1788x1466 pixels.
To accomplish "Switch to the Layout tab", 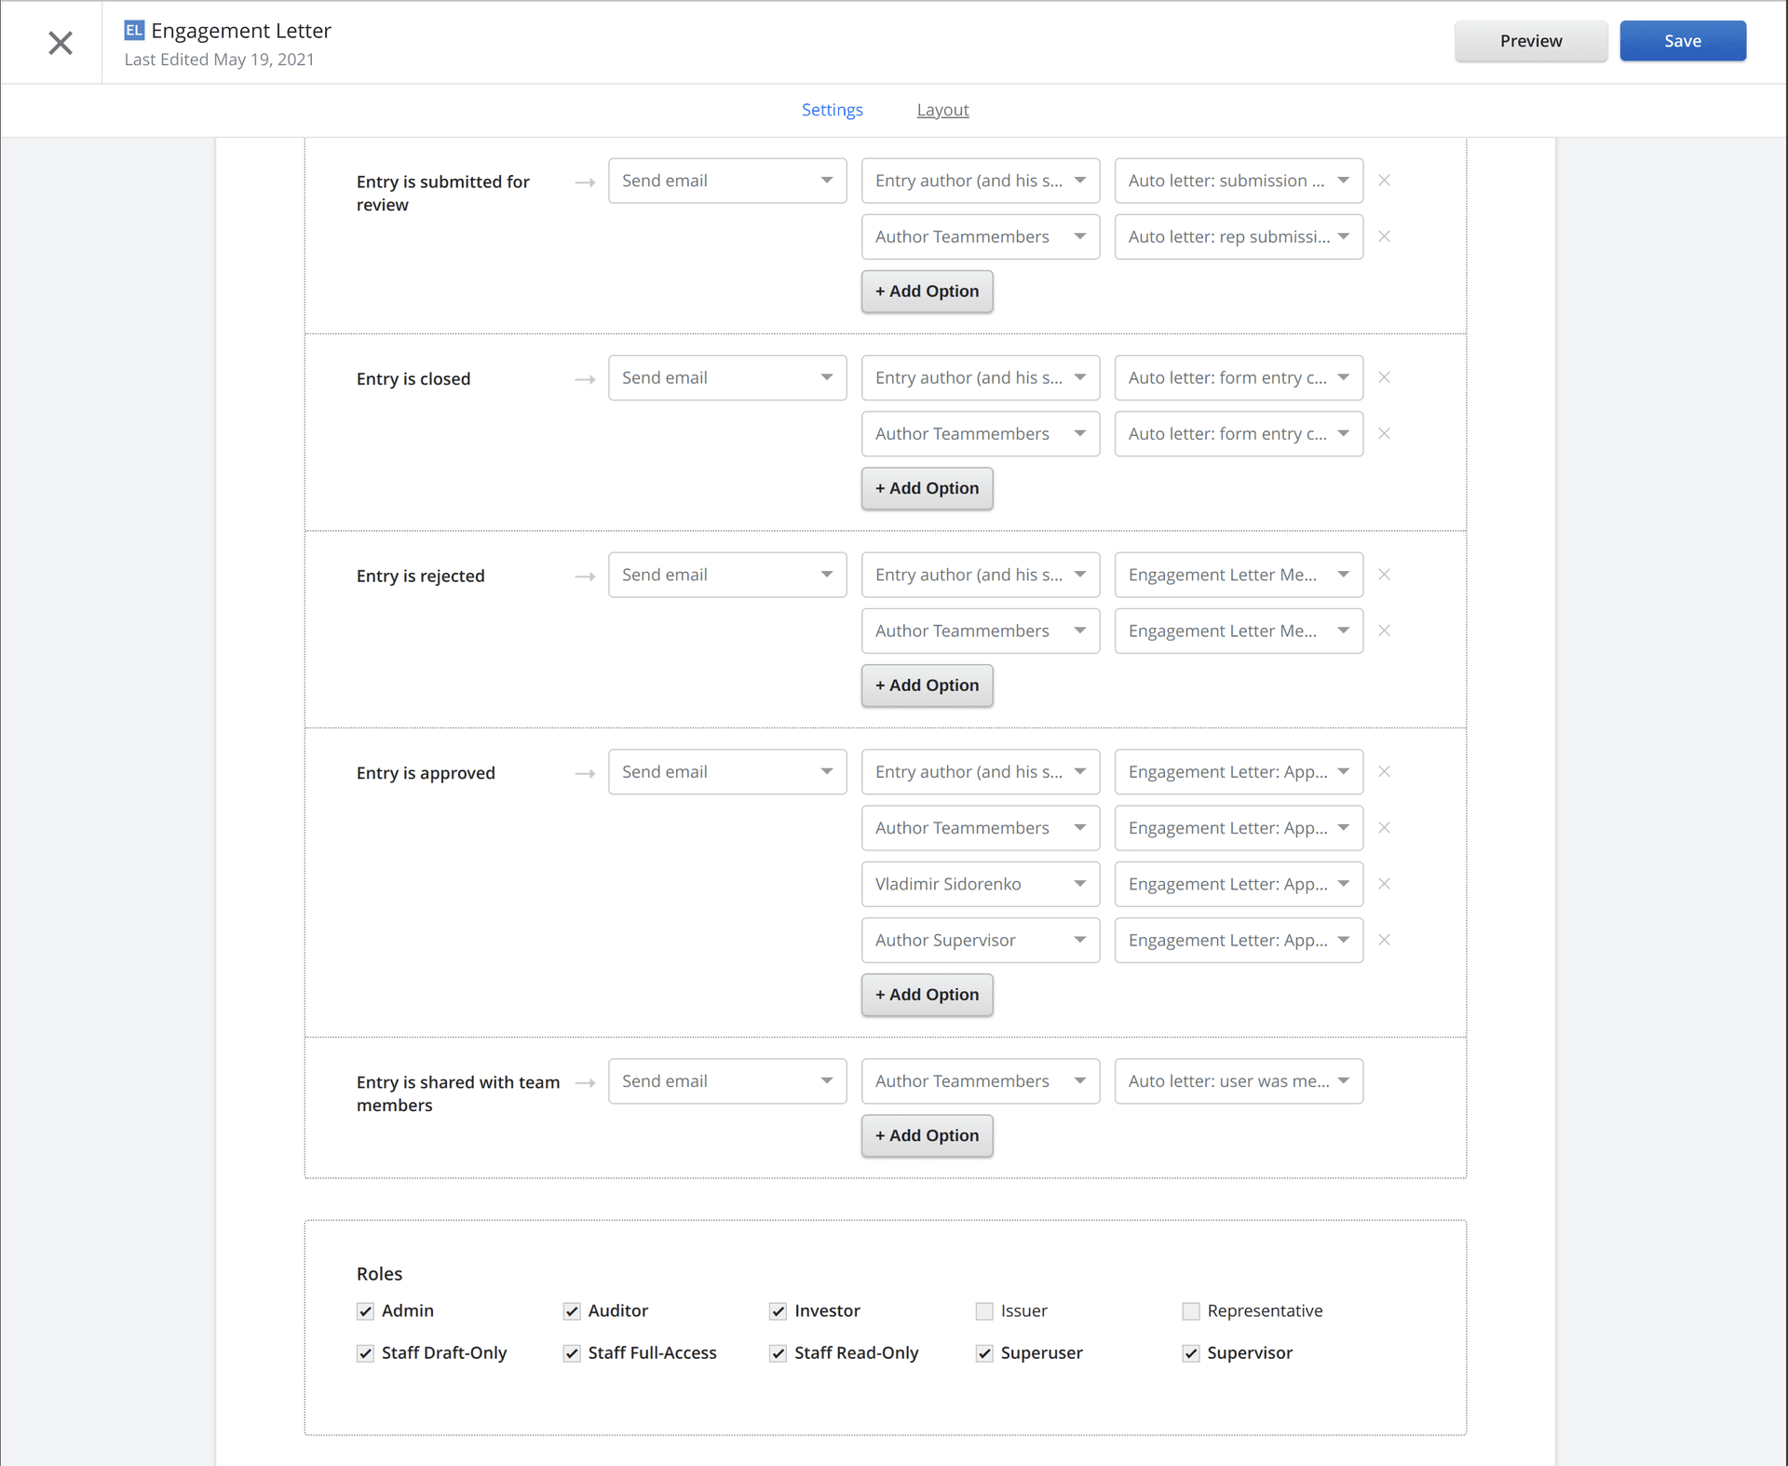I will coord(942,110).
